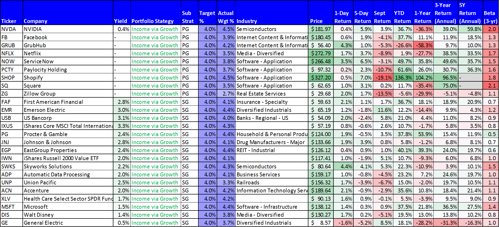
Task: Click NVDA's 59.8% five-year return
Action: click(470, 29)
